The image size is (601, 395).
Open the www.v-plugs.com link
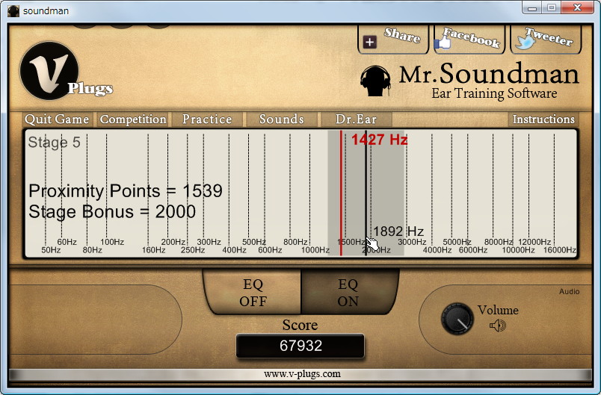pos(302,374)
